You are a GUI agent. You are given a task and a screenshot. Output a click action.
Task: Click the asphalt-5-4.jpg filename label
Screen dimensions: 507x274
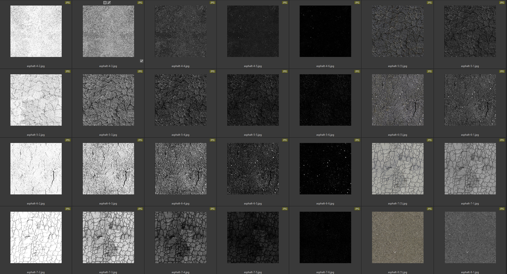[181, 135]
